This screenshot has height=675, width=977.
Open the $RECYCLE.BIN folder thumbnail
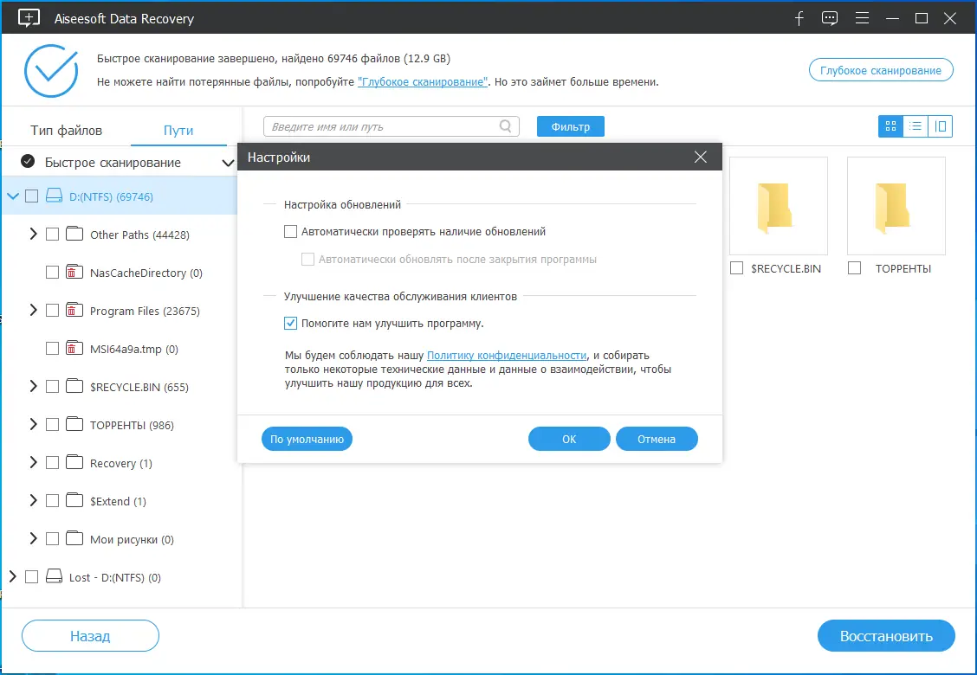779,205
